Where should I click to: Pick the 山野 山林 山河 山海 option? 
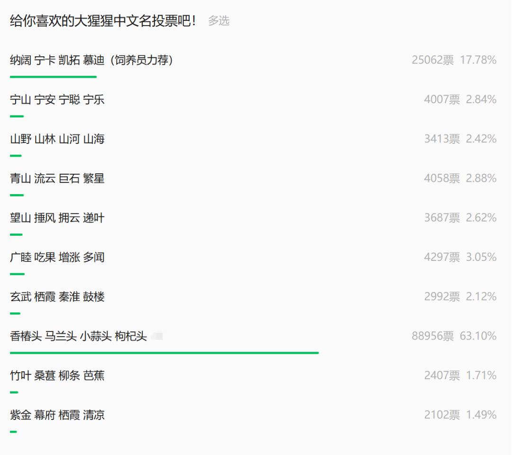pyautogui.click(x=57, y=139)
